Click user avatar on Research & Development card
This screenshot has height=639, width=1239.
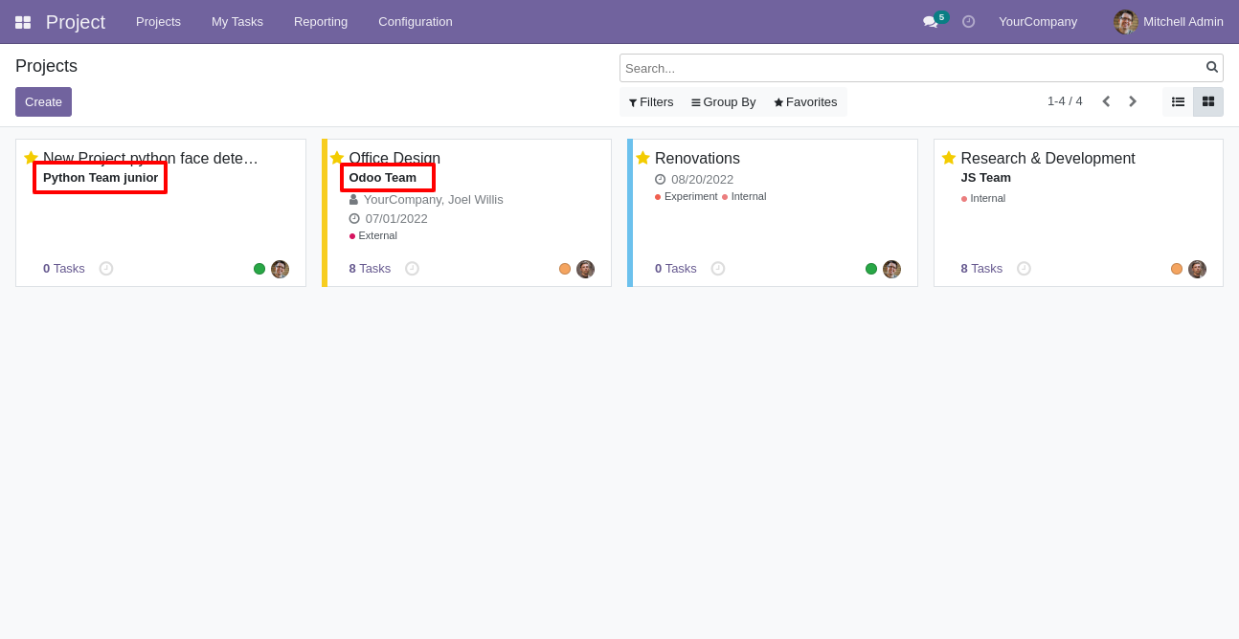pos(1197,269)
